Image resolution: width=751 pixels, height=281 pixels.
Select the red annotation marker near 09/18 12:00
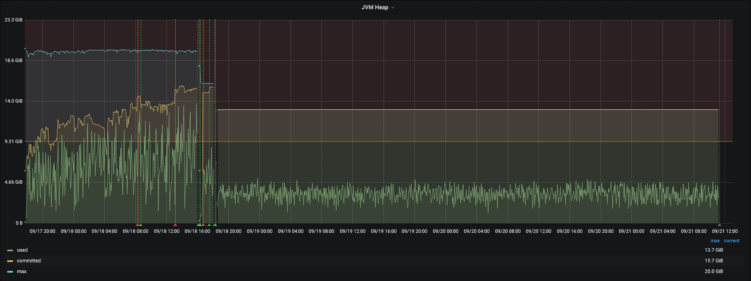(175, 225)
